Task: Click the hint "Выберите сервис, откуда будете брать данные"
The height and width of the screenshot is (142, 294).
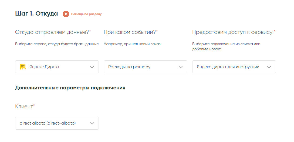Action: (x=57, y=44)
